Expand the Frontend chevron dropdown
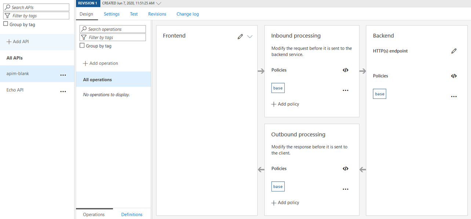 pyautogui.click(x=250, y=37)
